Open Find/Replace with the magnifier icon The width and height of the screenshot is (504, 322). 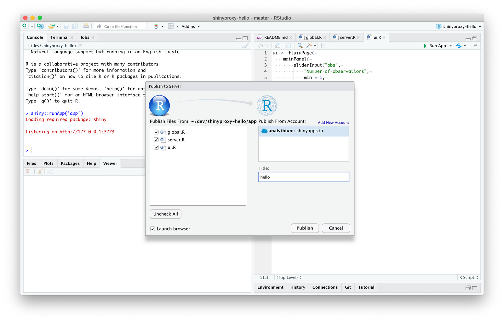(300, 45)
